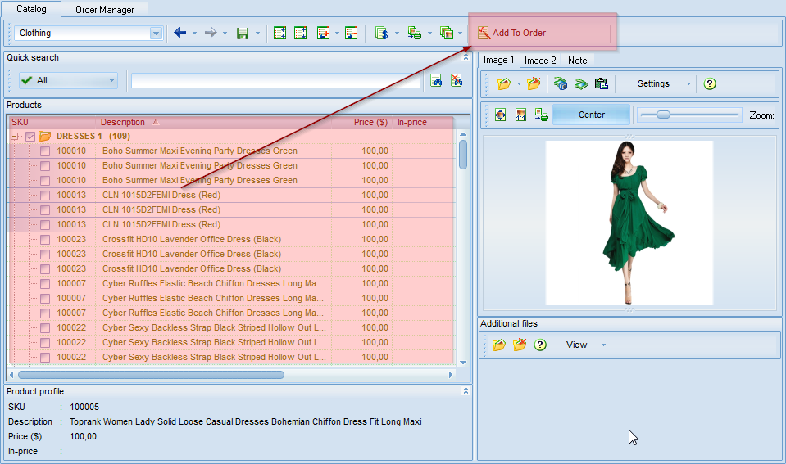Viewport: 786px width, 464px height.
Task: Click the products vertical scrollbar down arrow
Action: point(463,363)
